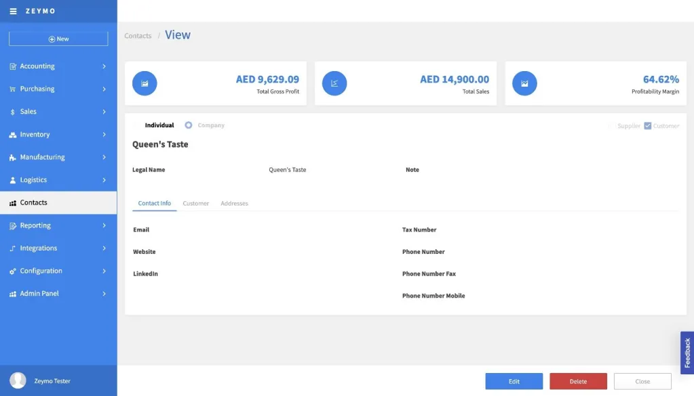Expand the Sales menu chevron
The height and width of the screenshot is (396, 694).
(104, 112)
